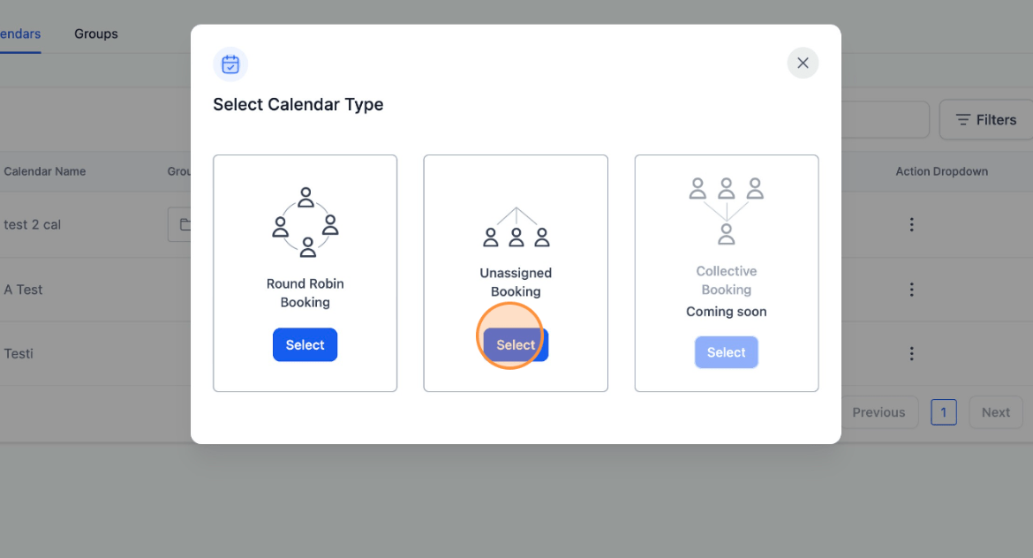This screenshot has height=558, width=1033.
Task: Switch to the Calendars tab
Action: coord(20,34)
